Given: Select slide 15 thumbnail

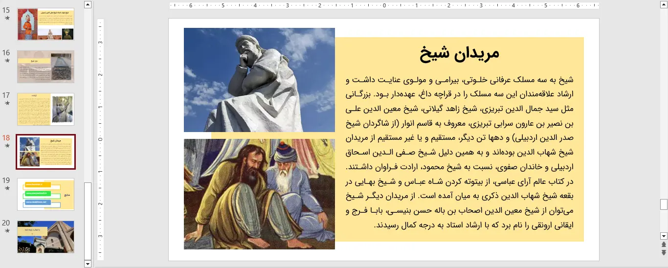Looking at the screenshot, I should tap(45, 24).
